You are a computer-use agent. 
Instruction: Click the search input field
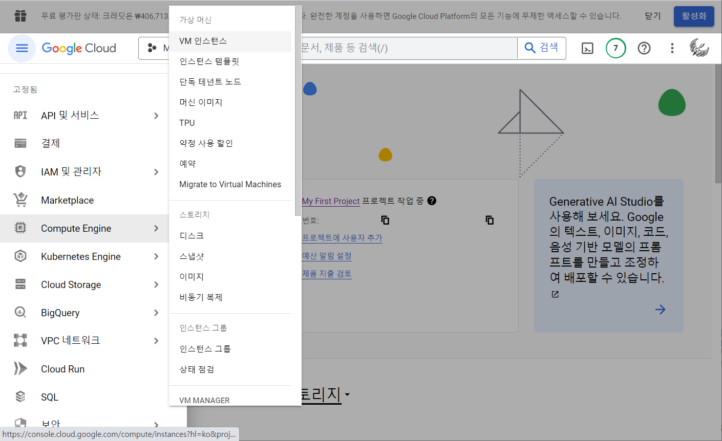409,48
